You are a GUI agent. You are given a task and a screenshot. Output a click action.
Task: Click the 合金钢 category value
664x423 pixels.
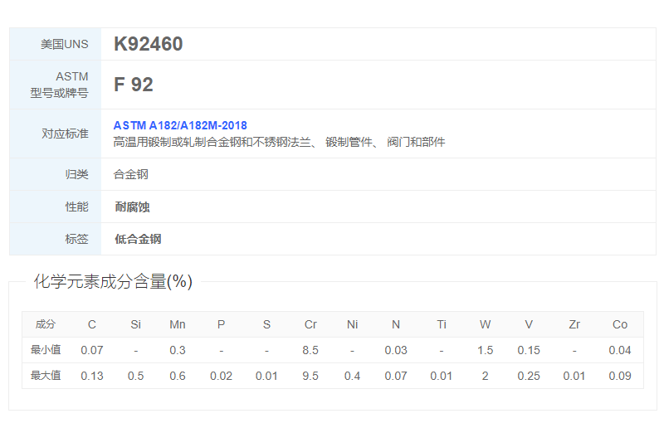coord(131,174)
